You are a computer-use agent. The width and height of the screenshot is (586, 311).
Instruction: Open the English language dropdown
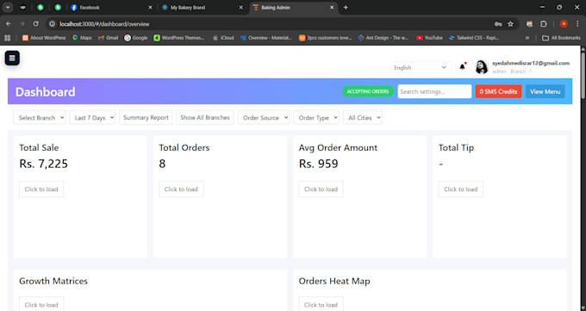point(421,68)
